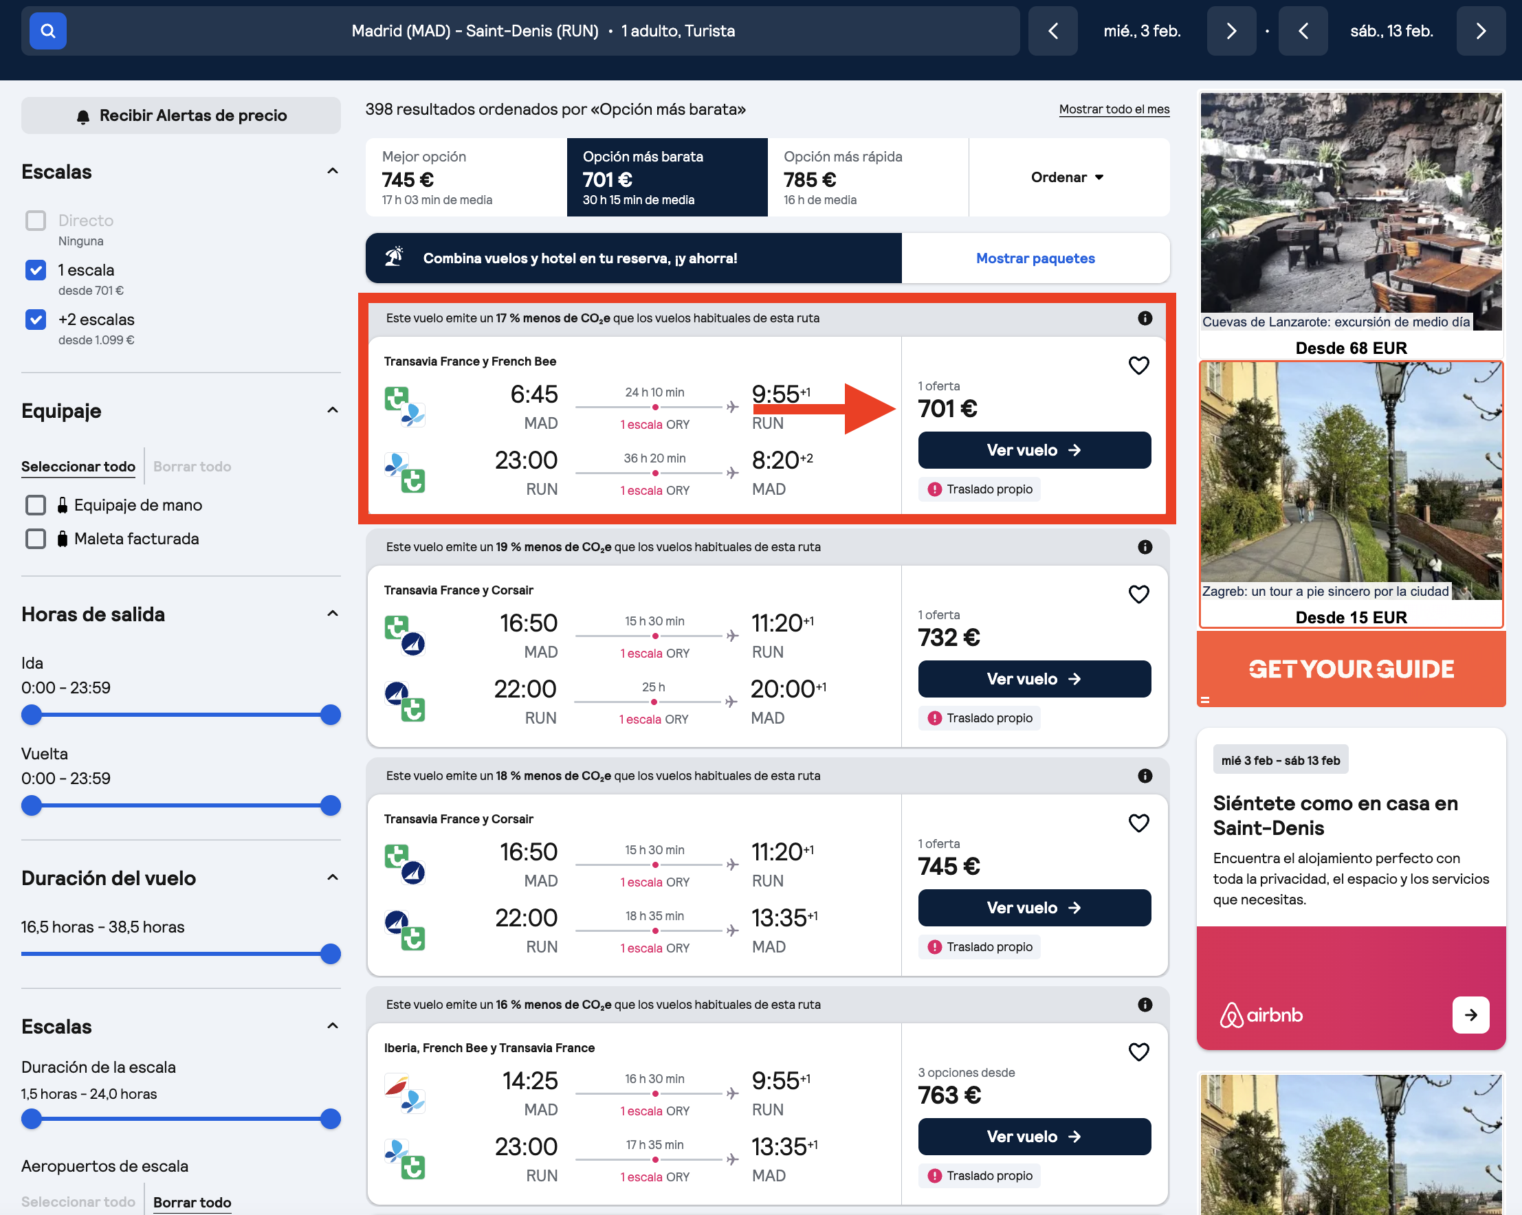Screen dimensions: 1522x1215
Task: Save the 732 € flight with heart icon
Action: [x=1138, y=594]
